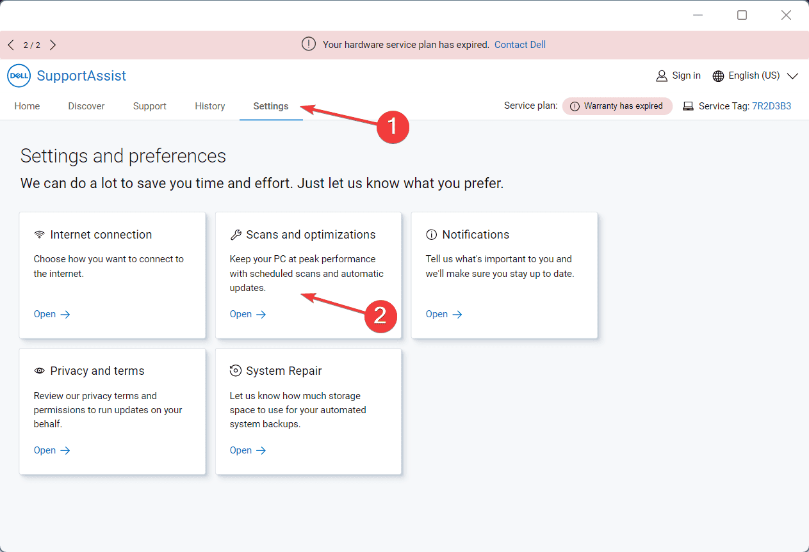The width and height of the screenshot is (809, 552).
Task: Click the 2 / 2 banner counter
Action: (32, 45)
